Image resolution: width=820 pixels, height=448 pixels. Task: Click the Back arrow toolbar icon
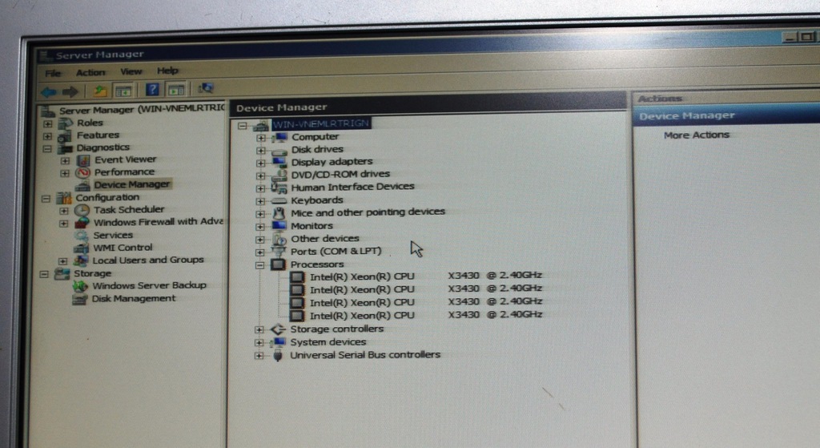(49, 92)
